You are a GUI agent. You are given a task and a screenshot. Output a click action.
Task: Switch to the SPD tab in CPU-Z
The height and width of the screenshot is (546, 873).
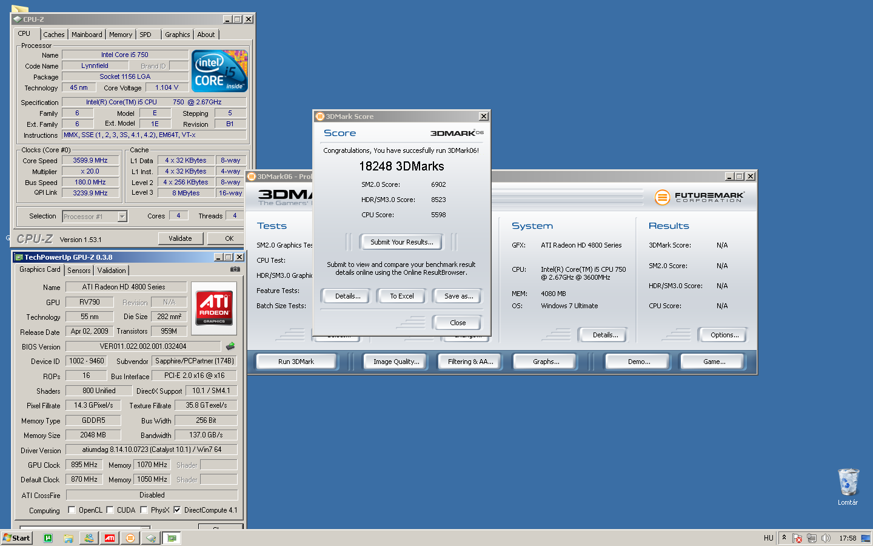[x=145, y=35]
